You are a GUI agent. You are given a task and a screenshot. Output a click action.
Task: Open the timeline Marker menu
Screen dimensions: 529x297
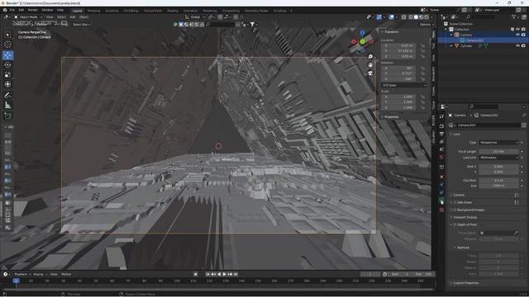click(x=66, y=275)
